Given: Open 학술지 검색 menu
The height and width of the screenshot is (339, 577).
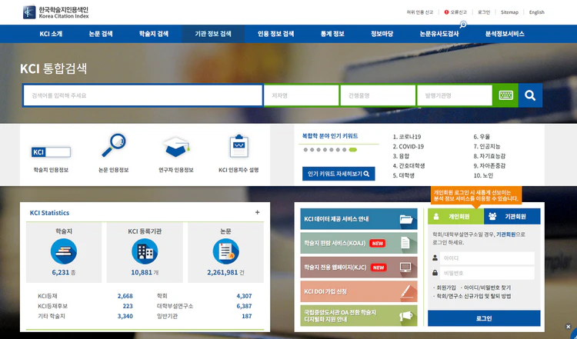Looking at the screenshot, I should pos(153,34).
